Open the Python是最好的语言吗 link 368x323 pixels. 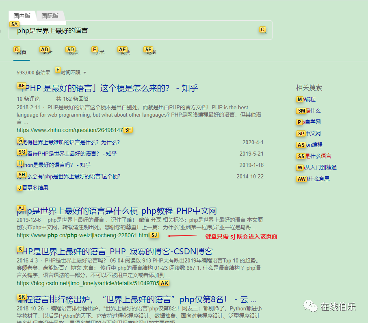pos(54,165)
